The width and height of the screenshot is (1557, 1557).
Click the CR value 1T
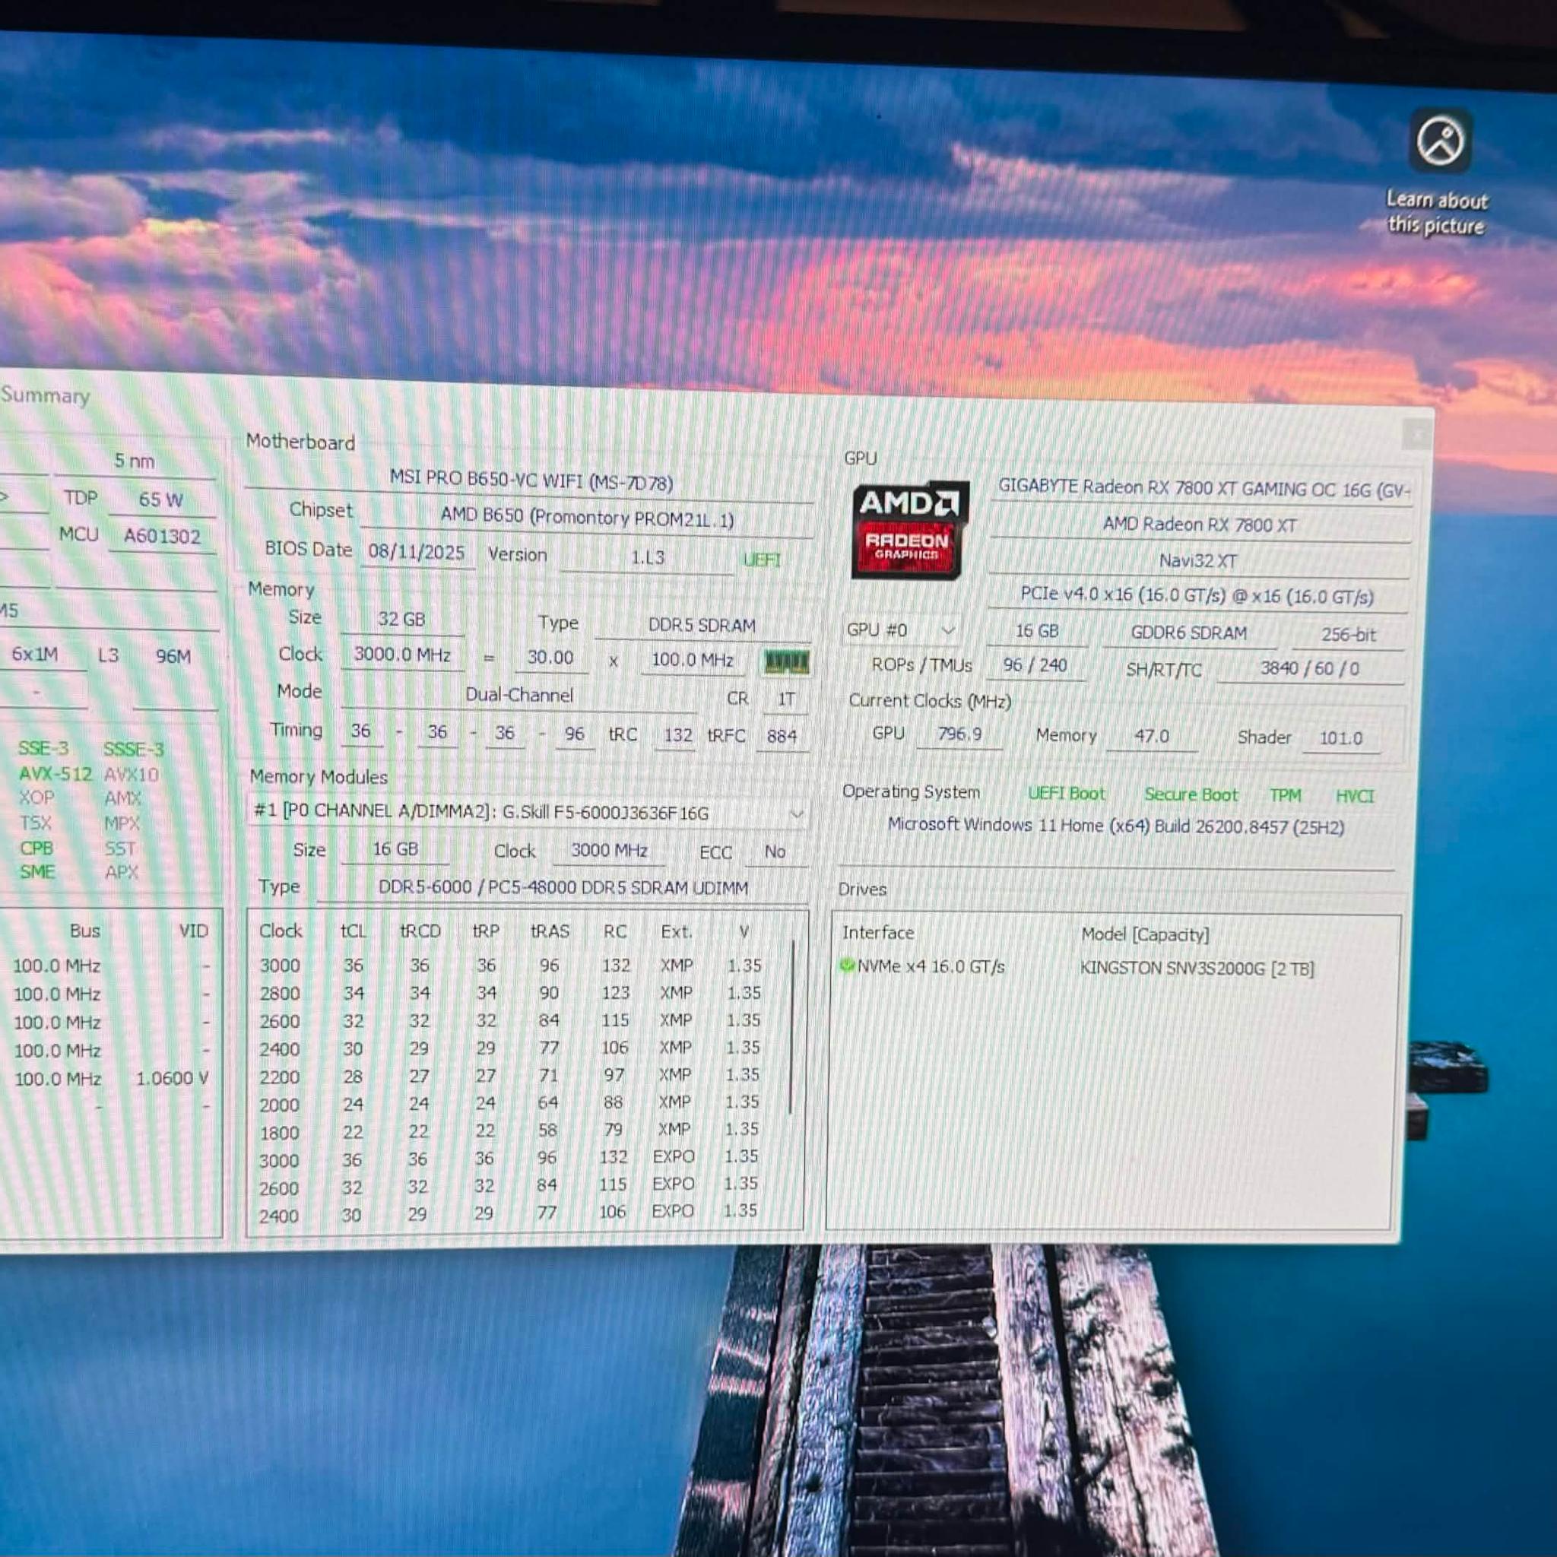point(786,699)
